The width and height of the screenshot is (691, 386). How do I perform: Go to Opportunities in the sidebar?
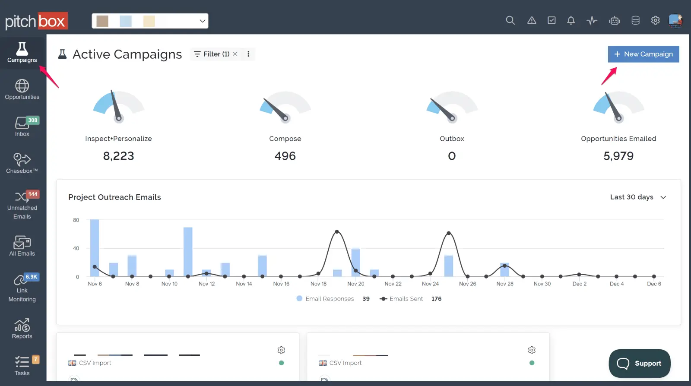pyautogui.click(x=22, y=90)
